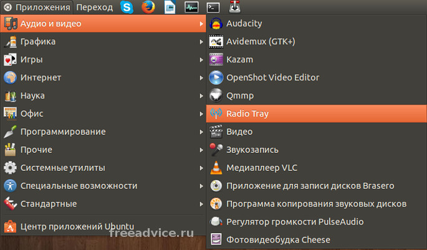Viewport: 427px width, 250px height.
Task: Click the trowel icon for Программирование
Action: coord(11,132)
